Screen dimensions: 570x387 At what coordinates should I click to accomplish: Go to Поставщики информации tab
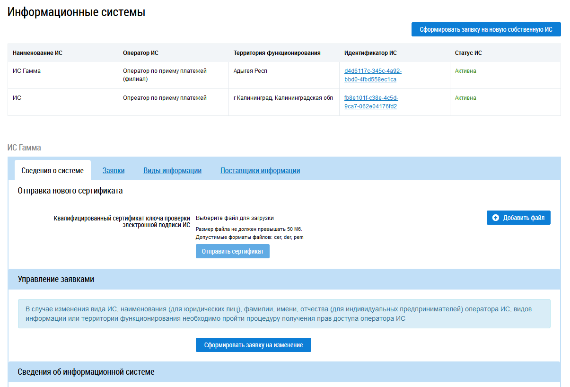tap(260, 171)
